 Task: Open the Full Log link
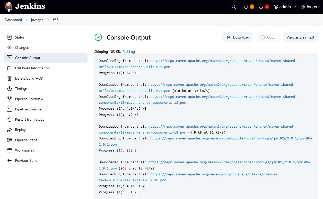(x=129, y=52)
